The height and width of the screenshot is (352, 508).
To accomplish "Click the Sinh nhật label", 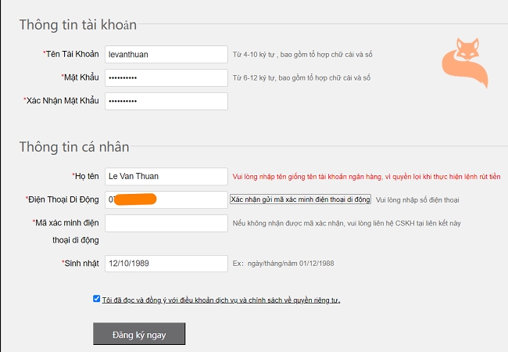I will click(x=80, y=263).
